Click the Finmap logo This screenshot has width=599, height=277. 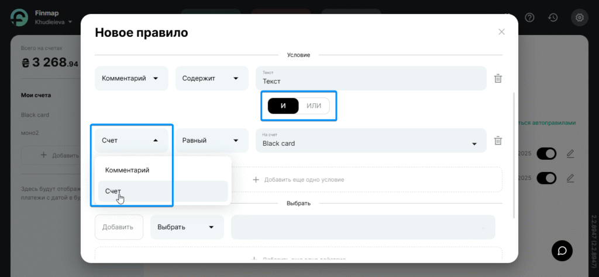19,17
